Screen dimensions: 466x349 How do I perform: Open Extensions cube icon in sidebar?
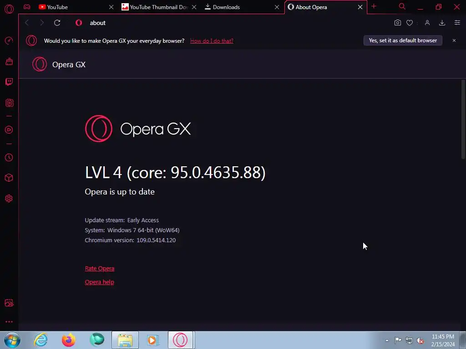click(9, 178)
